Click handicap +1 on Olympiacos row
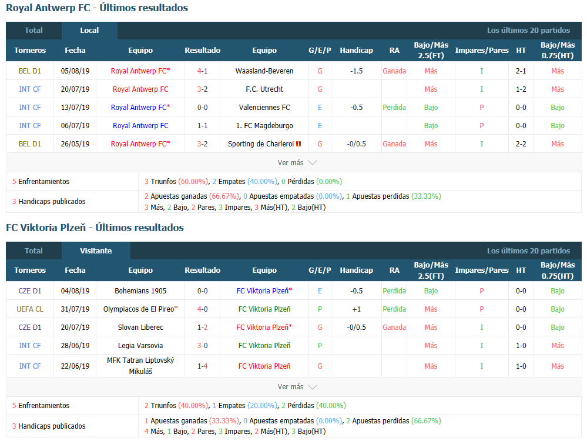Viewport: 587px width, 441px height. coord(357,309)
